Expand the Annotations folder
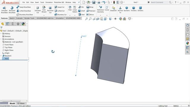190x107 pixels. coord(1,39)
